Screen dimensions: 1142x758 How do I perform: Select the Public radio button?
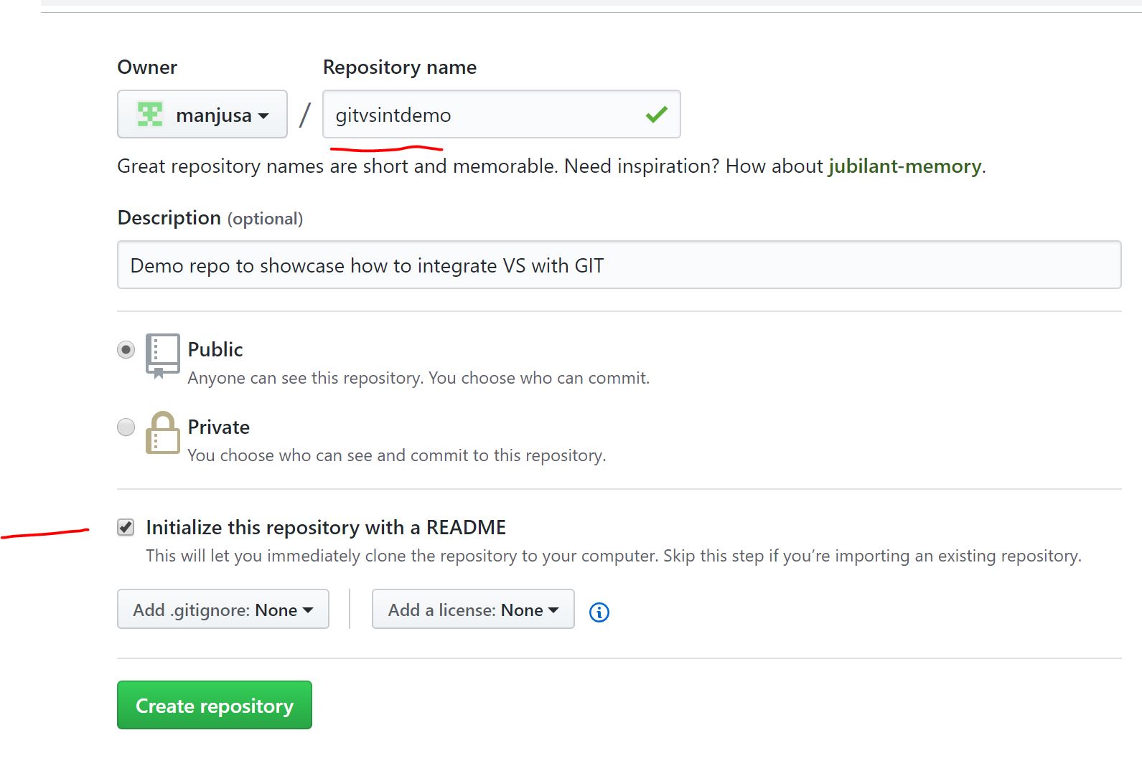(x=126, y=350)
